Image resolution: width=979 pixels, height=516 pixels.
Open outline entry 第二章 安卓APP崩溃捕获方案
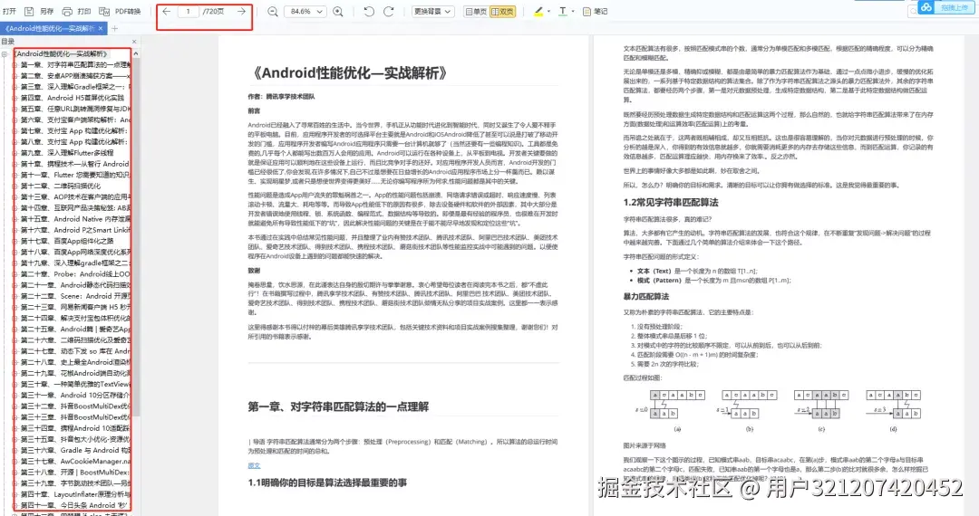(x=75, y=75)
